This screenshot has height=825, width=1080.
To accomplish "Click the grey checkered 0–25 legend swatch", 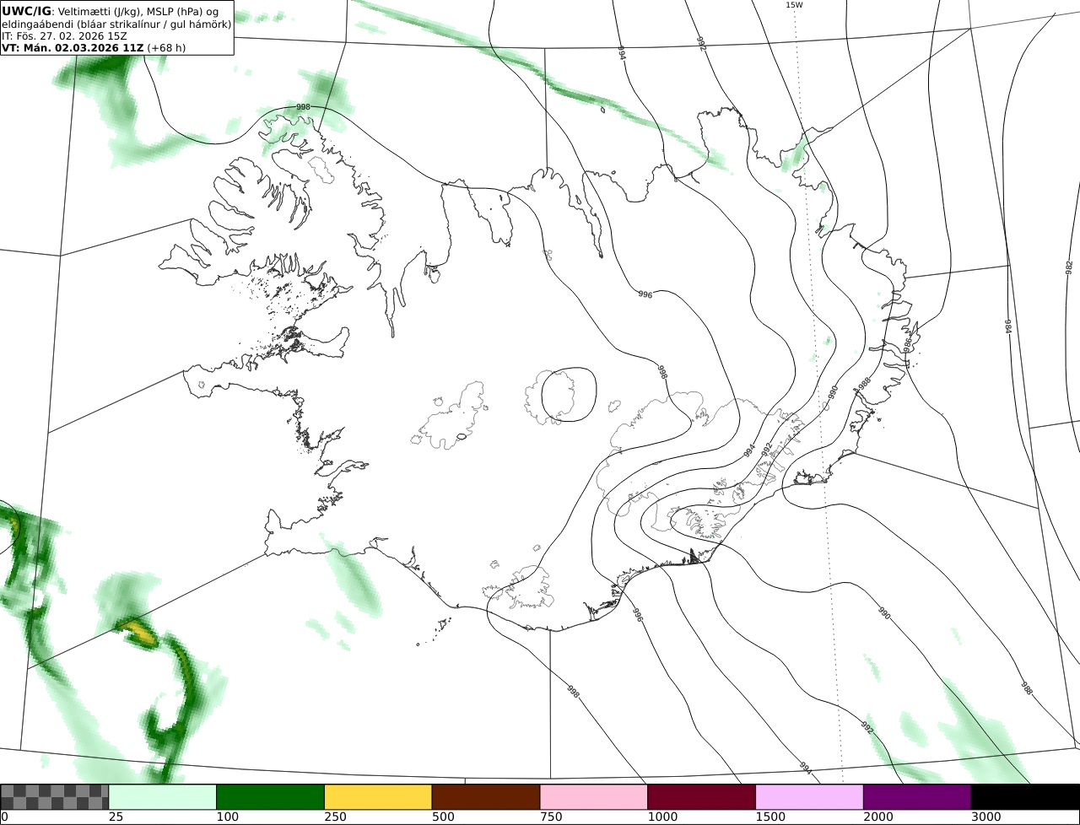I will [x=55, y=797].
